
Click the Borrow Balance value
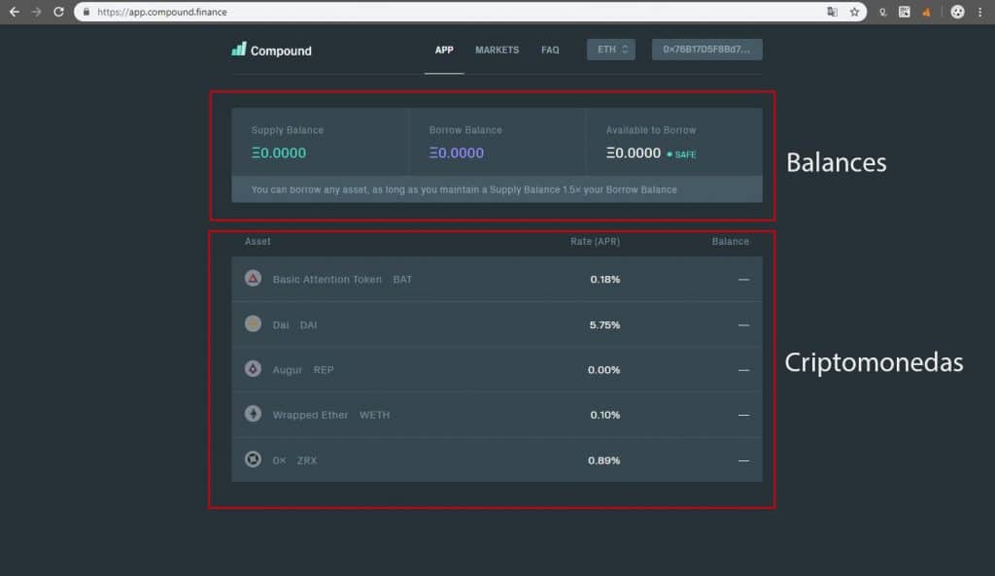click(x=457, y=152)
